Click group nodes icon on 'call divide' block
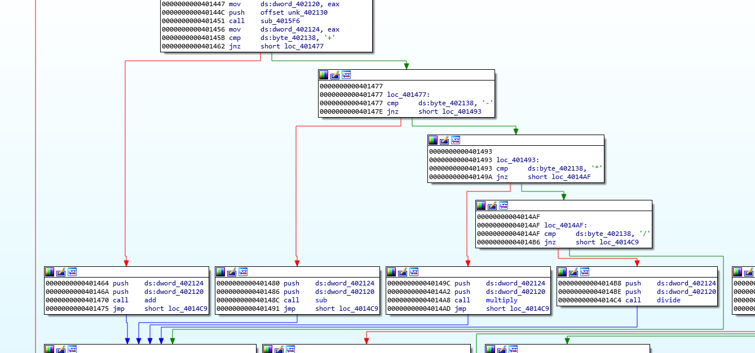 coord(585,272)
